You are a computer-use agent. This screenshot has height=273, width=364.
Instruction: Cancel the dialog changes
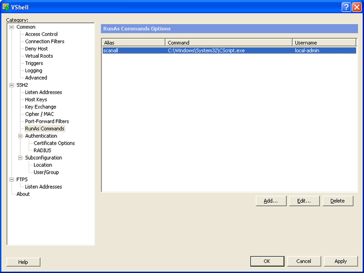point(304,262)
